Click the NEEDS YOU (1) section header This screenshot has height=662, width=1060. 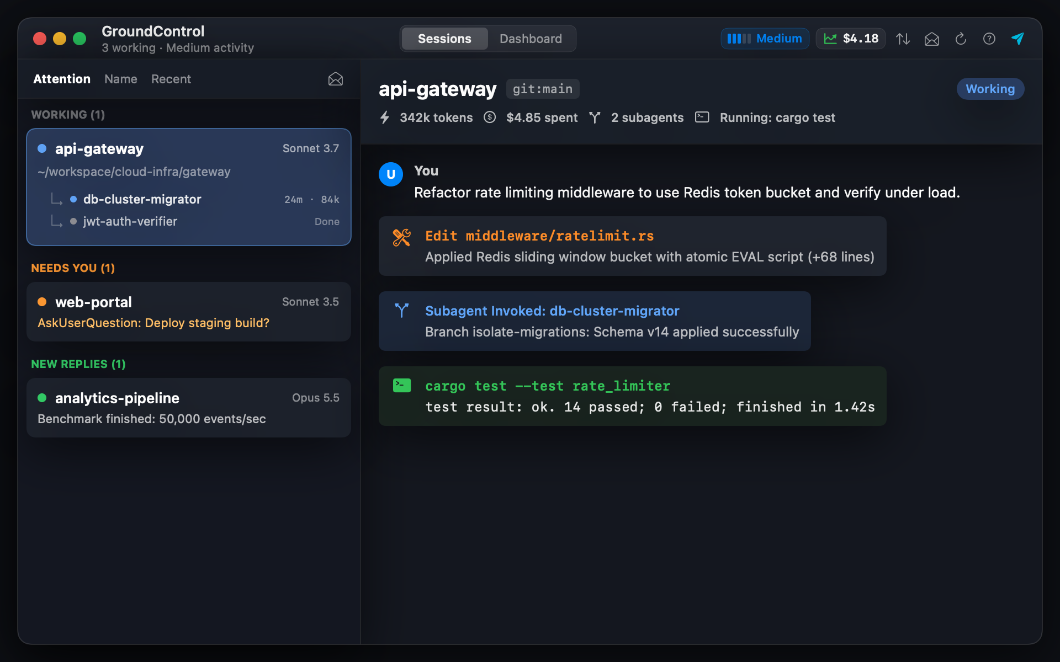pos(73,268)
